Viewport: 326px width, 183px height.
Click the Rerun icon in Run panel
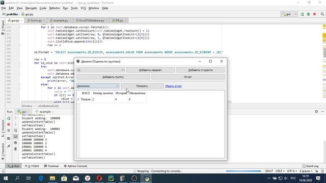[9, 118]
